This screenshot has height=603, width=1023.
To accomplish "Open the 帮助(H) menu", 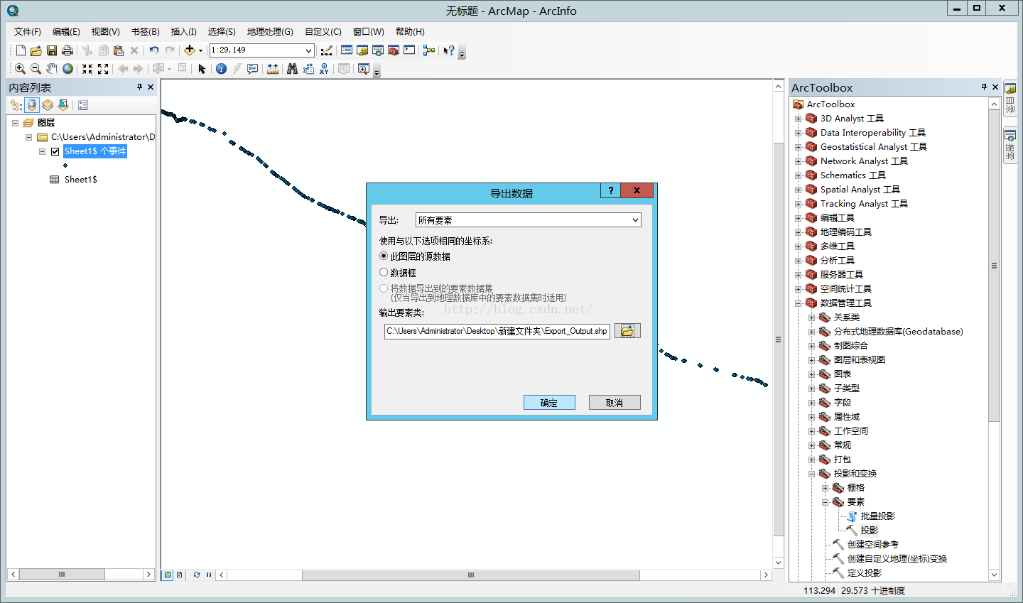I will (x=410, y=32).
